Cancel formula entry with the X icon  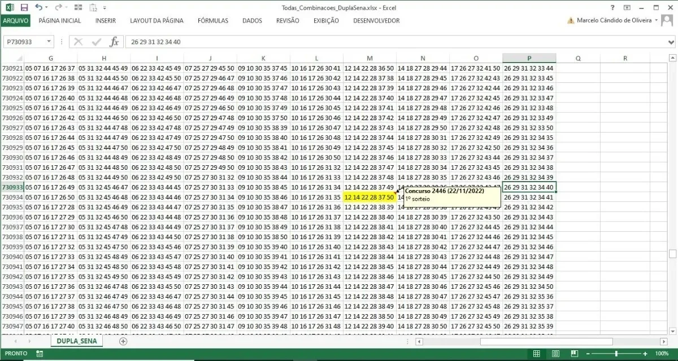tap(79, 42)
